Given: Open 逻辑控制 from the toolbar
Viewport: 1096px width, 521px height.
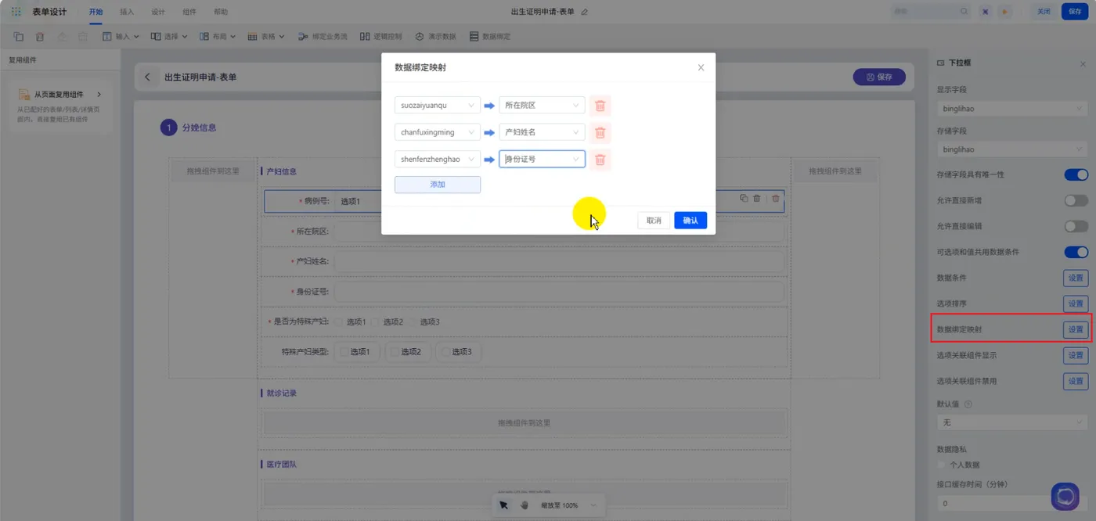Looking at the screenshot, I should pos(380,37).
